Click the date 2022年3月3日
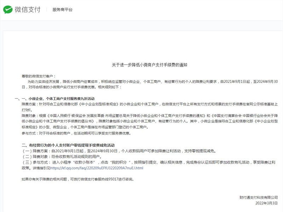This screenshot has width=283, height=212. click(266, 203)
